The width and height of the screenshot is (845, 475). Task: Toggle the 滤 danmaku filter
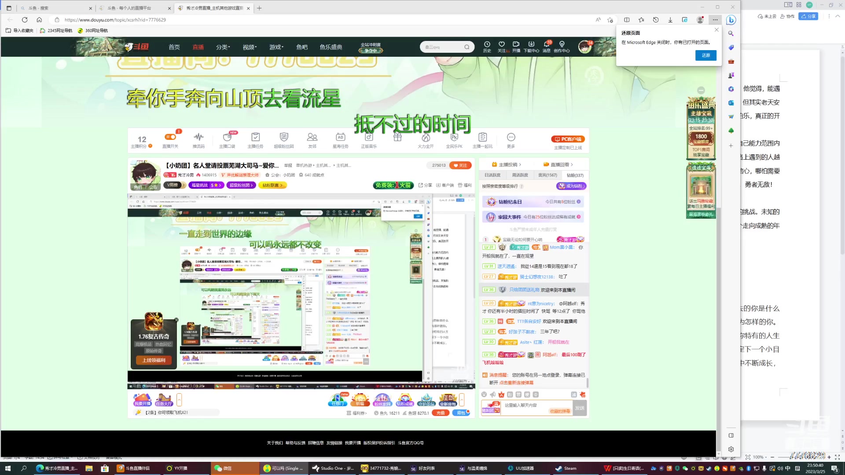573,395
